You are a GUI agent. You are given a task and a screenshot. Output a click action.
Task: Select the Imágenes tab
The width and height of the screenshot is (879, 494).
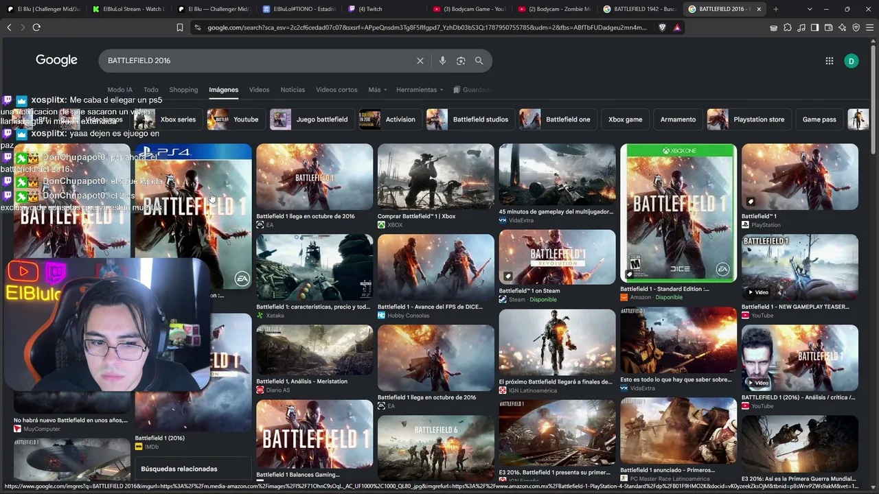224,90
